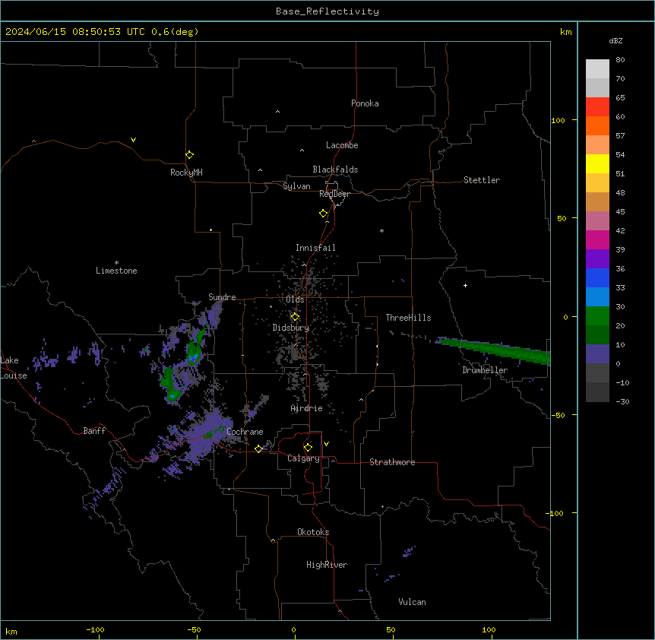
Task: Click the Lake Louise label
Action: [14, 368]
